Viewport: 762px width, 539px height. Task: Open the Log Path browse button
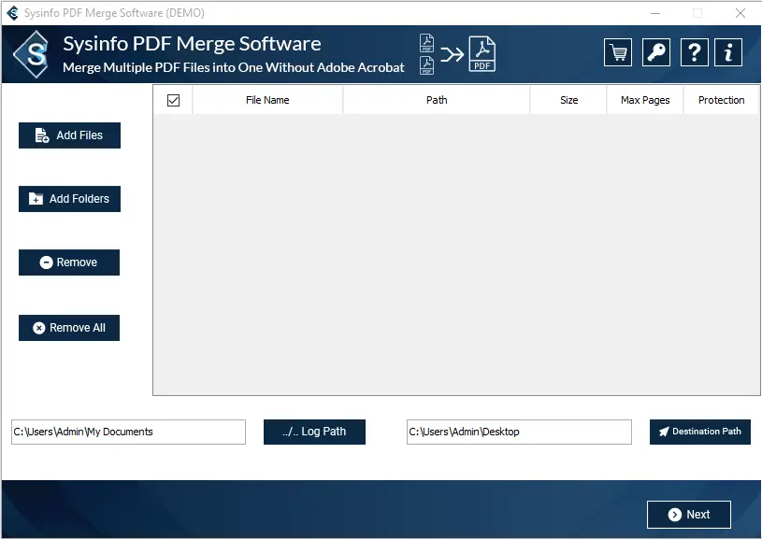point(314,432)
